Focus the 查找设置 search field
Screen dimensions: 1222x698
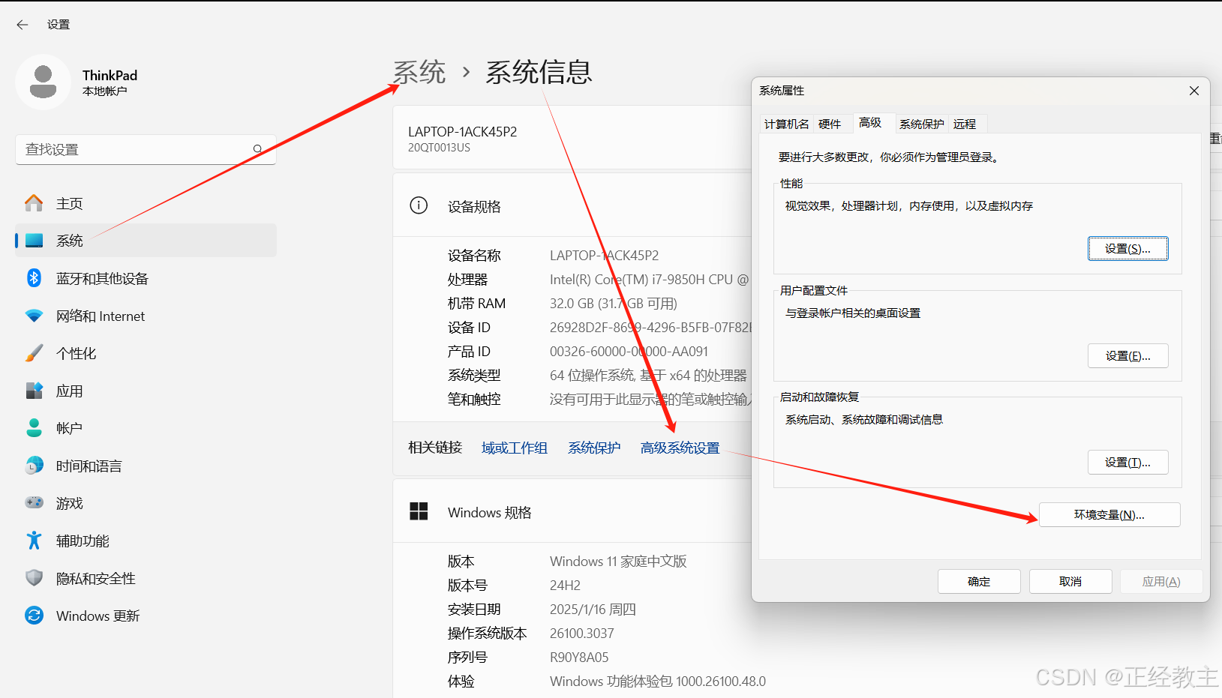[146, 149]
